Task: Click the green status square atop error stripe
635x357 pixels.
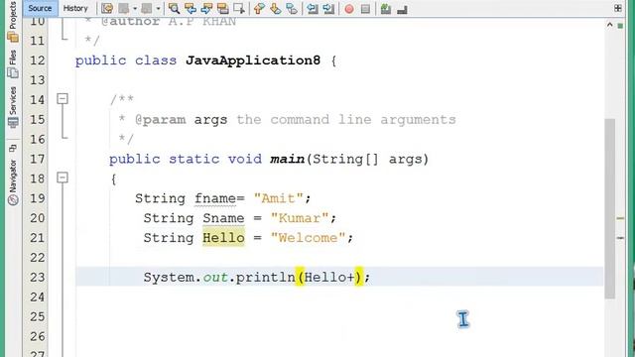Action: point(620,26)
